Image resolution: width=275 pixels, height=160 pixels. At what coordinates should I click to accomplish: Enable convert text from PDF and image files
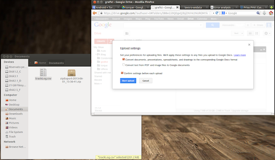click(123, 65)
